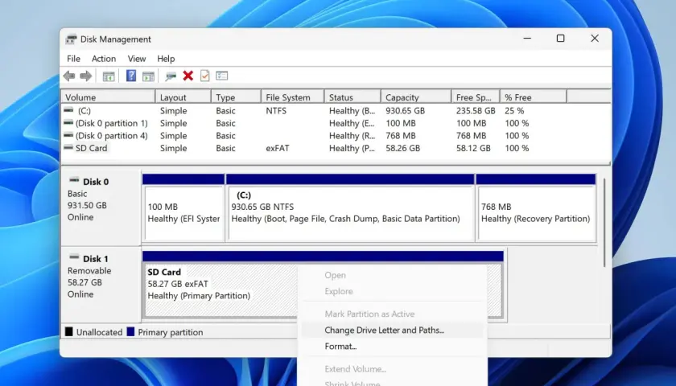The image size is (676, 386).
Task: Click greyed Extend Volume... menu entry
Action: pyautogui.click(x=392, y=369)
